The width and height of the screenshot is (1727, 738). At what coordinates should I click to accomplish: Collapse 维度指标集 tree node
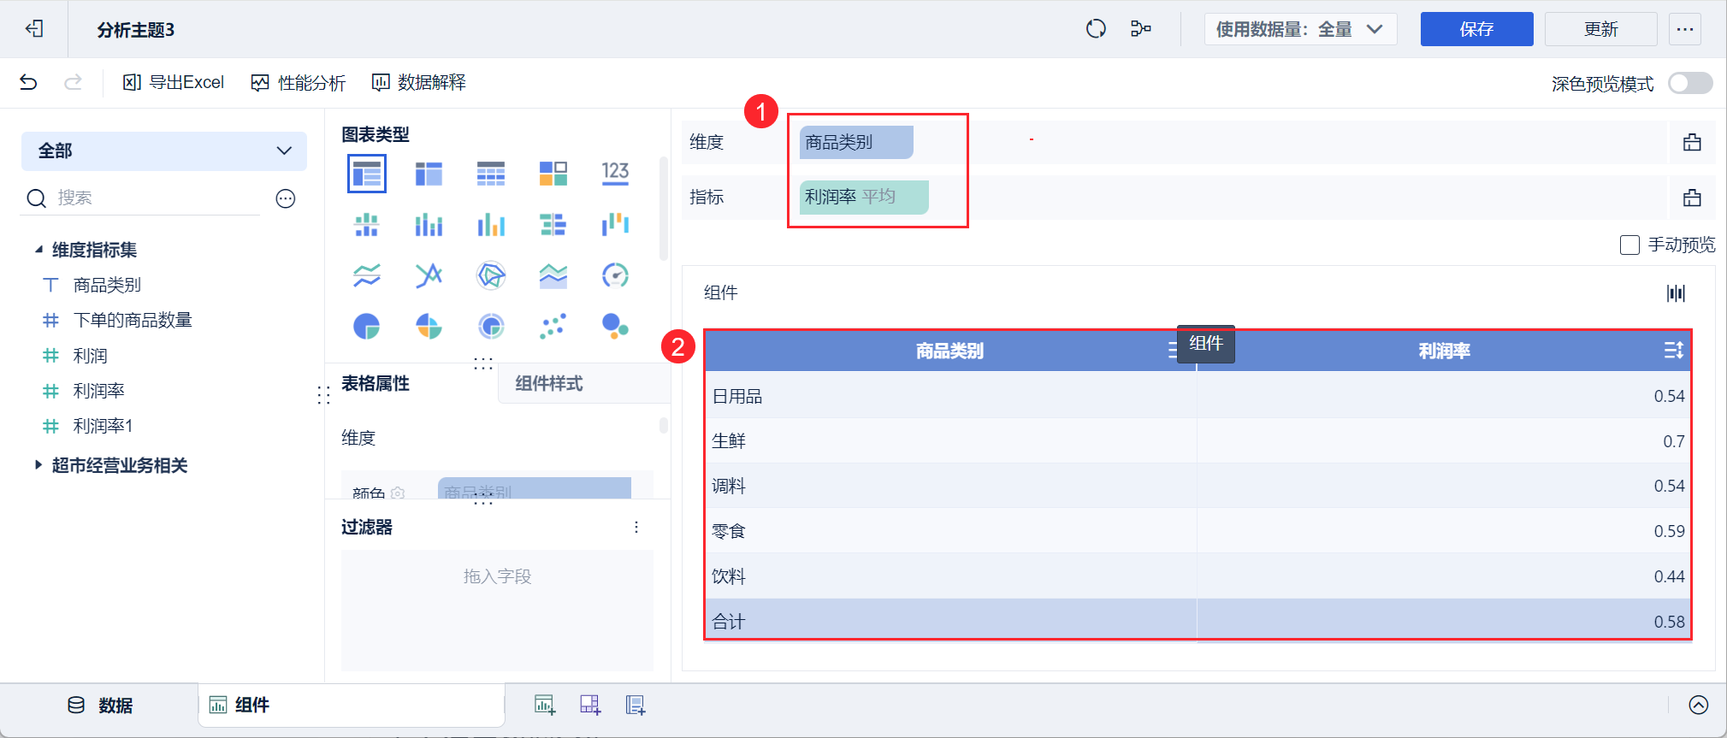[38, 250]
